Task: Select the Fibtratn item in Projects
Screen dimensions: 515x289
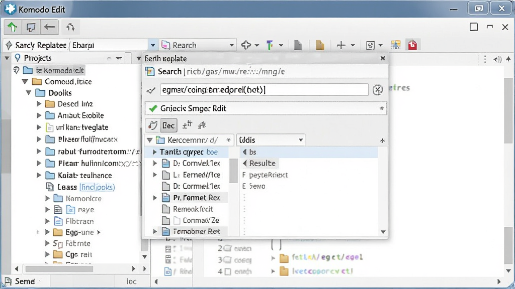Action: [x=79, y=221]
